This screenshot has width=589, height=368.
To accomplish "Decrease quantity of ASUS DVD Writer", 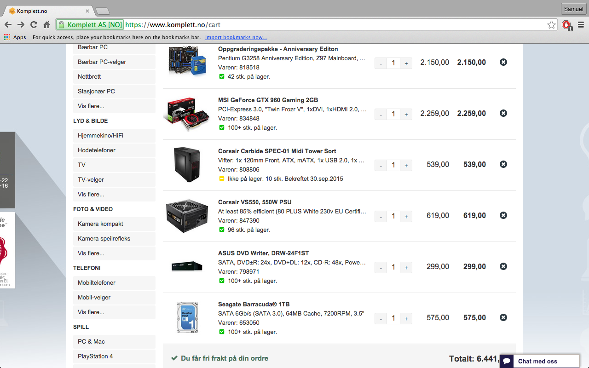I will pyautogui.click(x=381, y=268).
